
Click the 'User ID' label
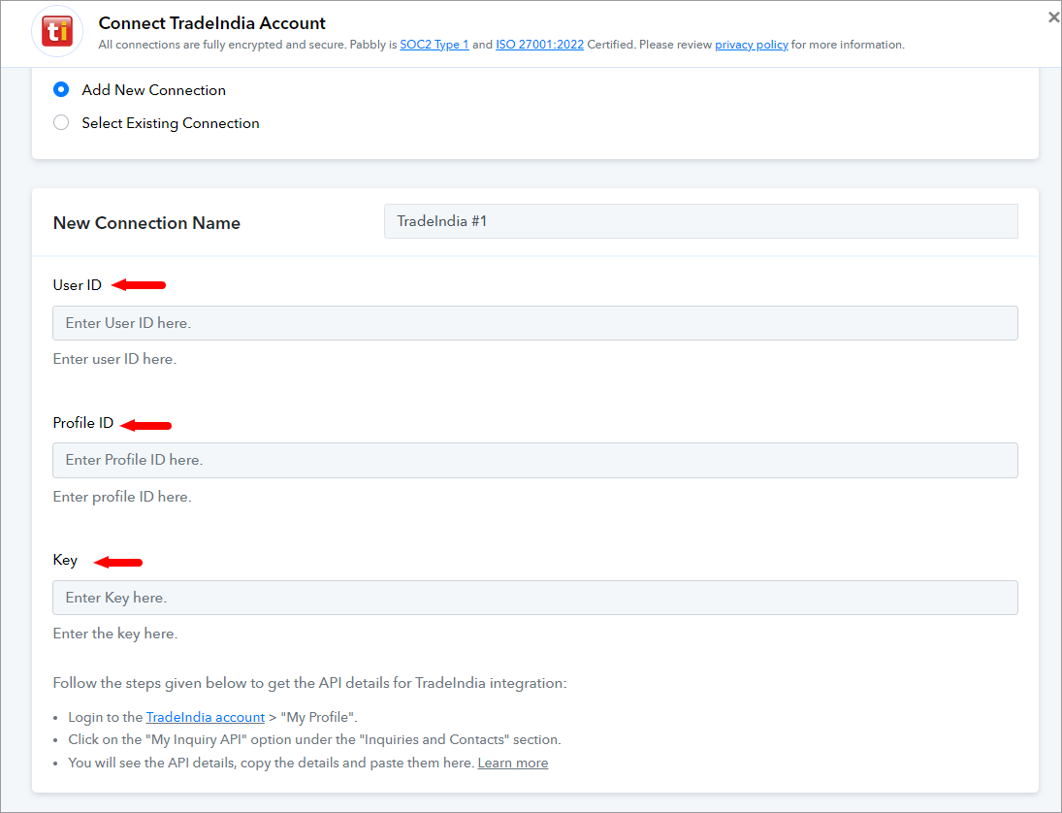coord(78,285)
